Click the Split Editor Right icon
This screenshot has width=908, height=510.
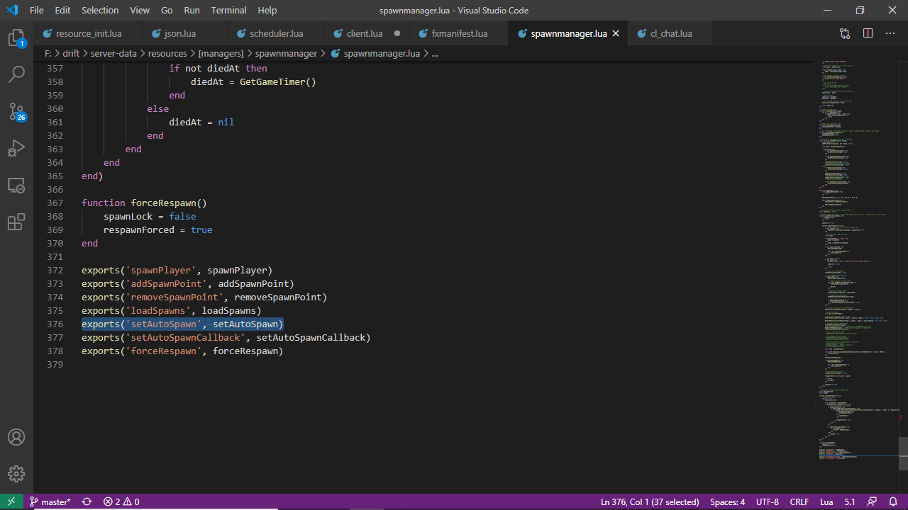pos(868,33)
